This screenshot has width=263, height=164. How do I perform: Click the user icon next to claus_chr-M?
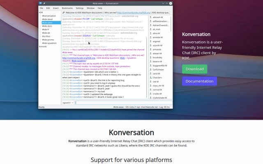151,86
